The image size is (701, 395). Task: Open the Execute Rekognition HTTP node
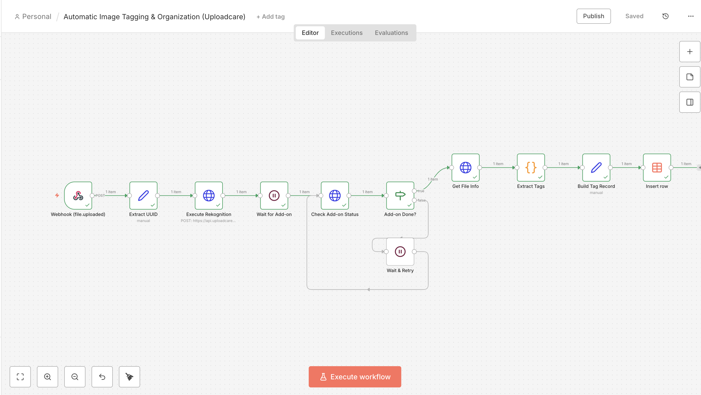[209, 195]
